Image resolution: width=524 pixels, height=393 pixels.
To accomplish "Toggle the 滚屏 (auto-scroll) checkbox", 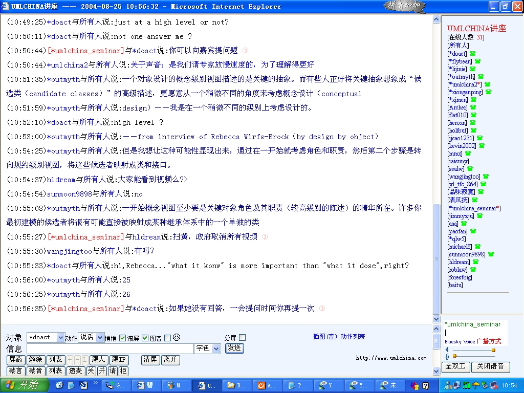I will click(145, 338).
